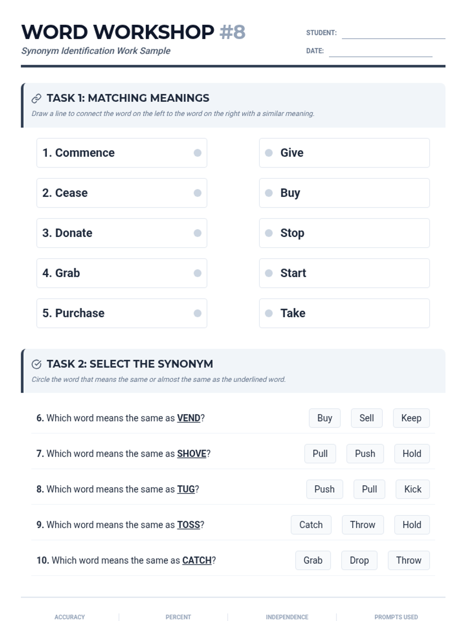
Task: Select Grab for the CATCH question
Action: [313, 560]
